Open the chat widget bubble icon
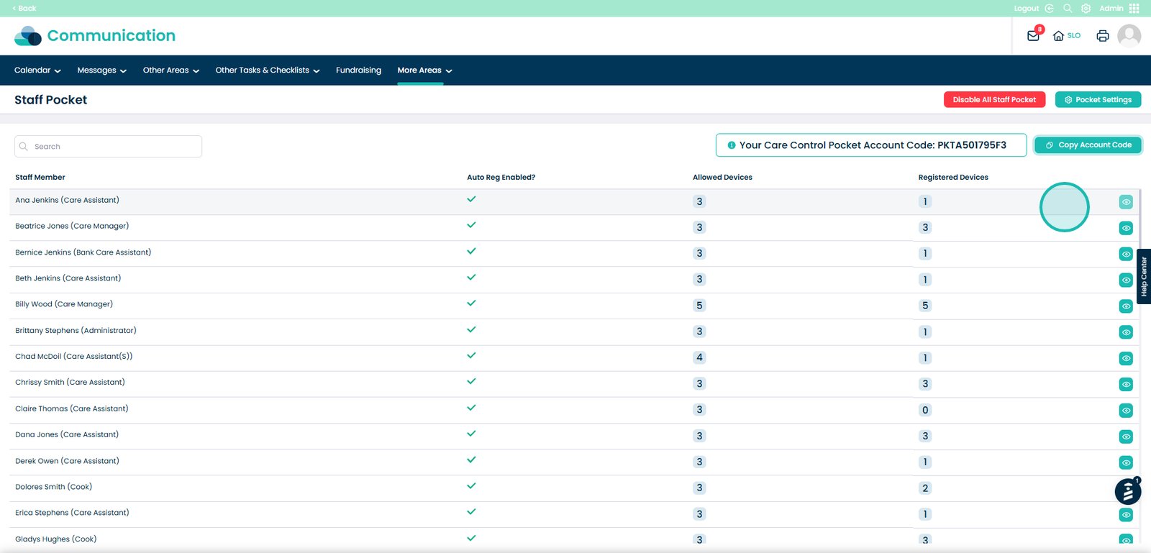Image resolution: width=1151 pixels, height=553 pixels. (1127, 492)
